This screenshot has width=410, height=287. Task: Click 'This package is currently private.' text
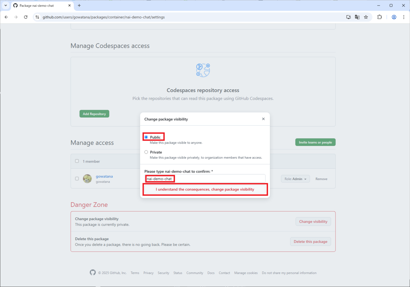(x=102, y=225)
